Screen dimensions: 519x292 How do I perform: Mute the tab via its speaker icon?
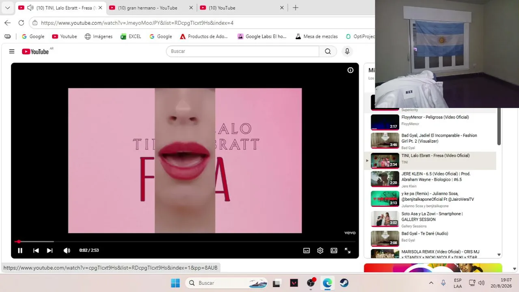pyautogui.click(x=30, y=8)
